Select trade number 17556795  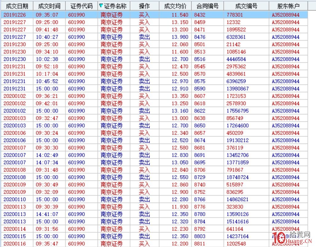pos(238,111)
